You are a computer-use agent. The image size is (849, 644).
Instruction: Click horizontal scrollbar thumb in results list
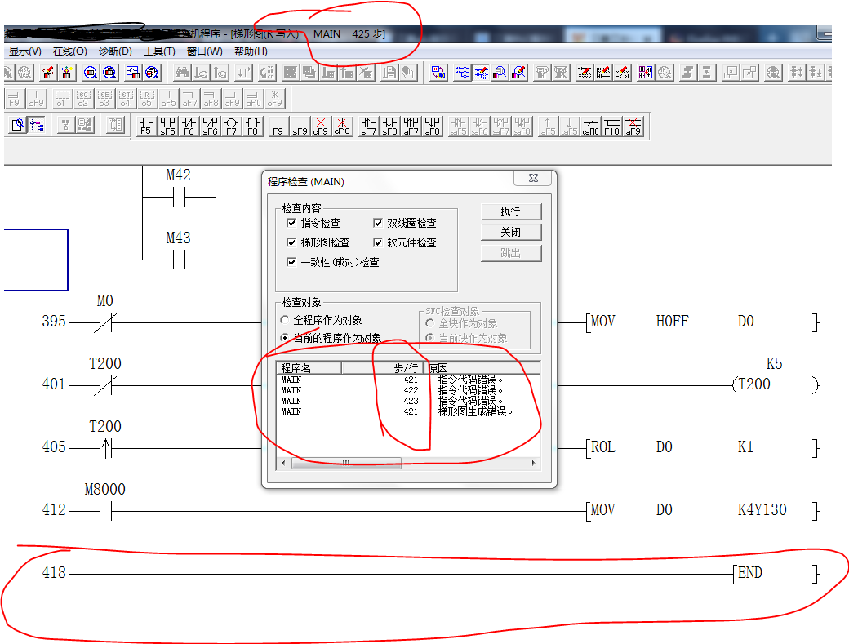345,463
